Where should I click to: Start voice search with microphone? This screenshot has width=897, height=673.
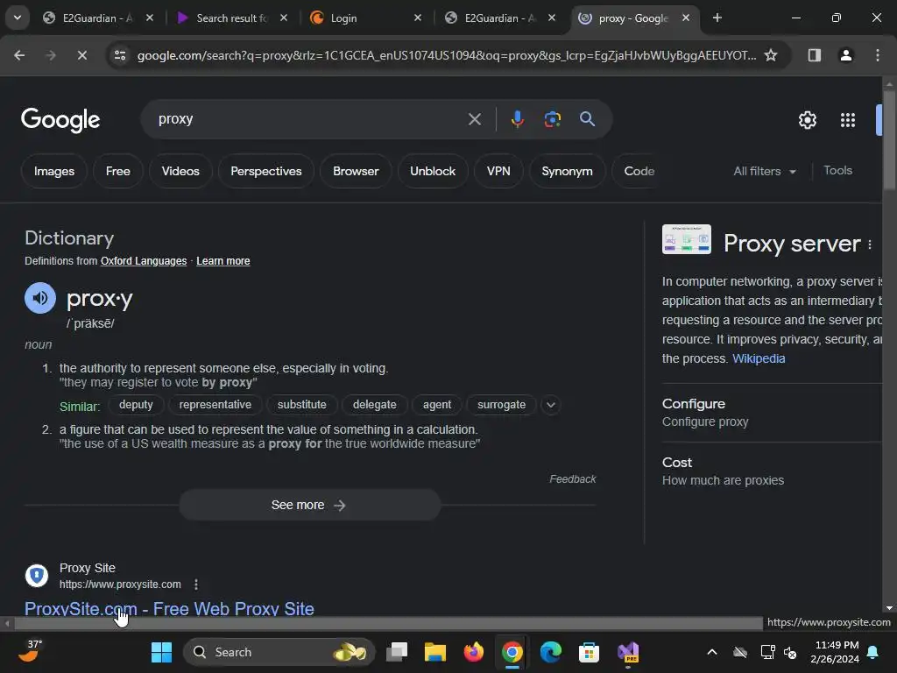pyautogui.click(x=517, y=119)
